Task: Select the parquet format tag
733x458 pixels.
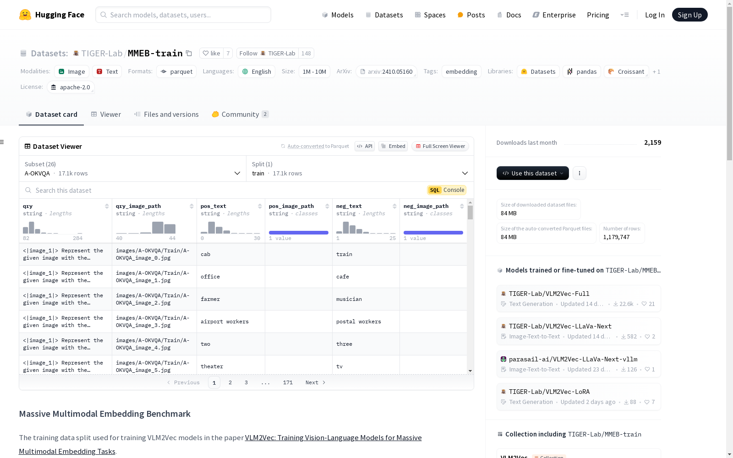Action: (176, 71)
